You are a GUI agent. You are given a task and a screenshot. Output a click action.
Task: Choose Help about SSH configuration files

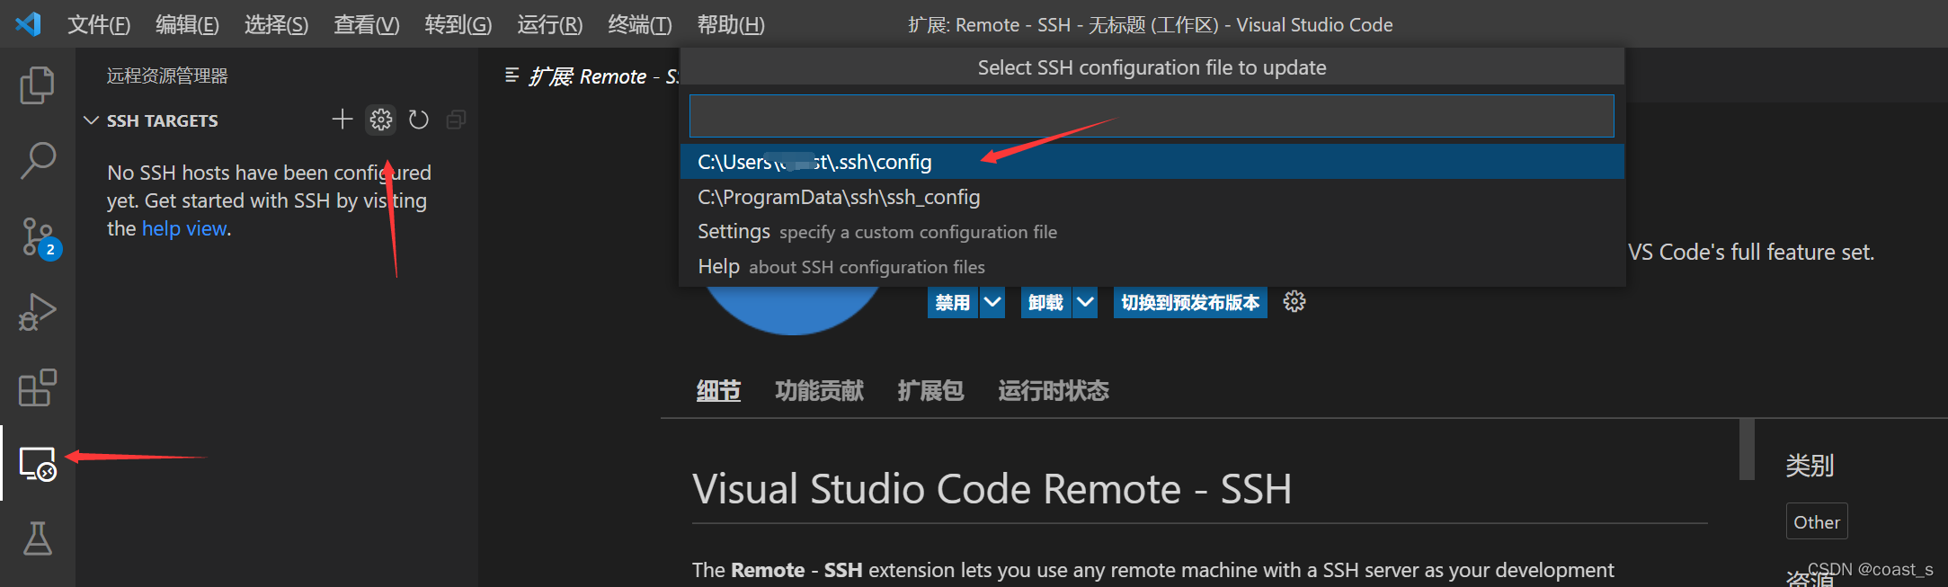(x=1152, y=267)
